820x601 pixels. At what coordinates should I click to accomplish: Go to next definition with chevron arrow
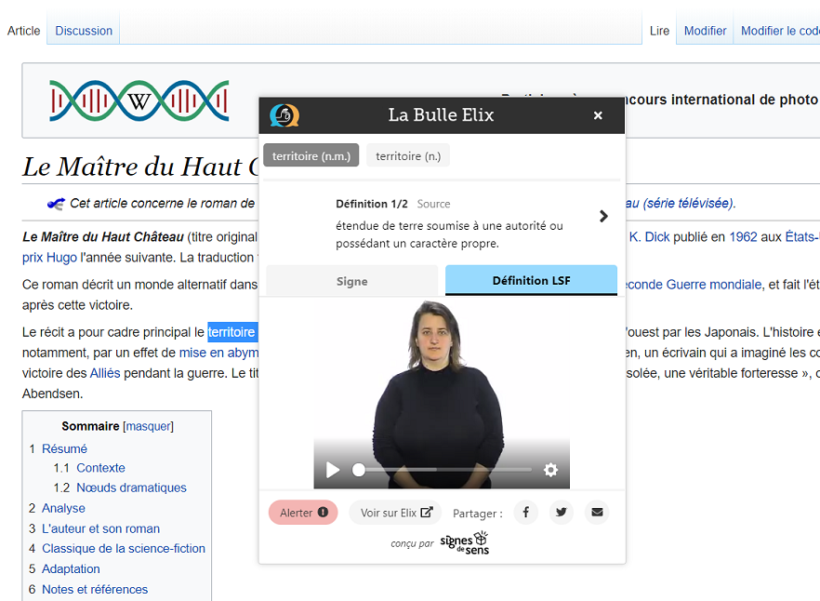603,216
